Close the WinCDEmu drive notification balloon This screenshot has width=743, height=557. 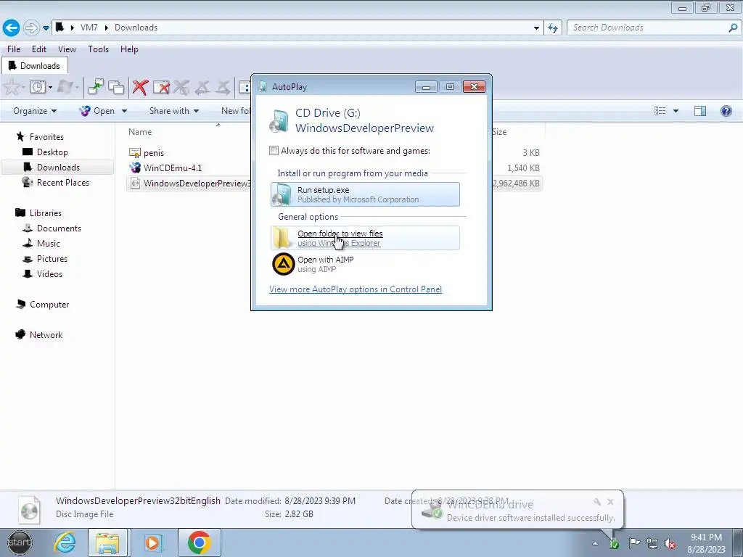click(610, 502)
